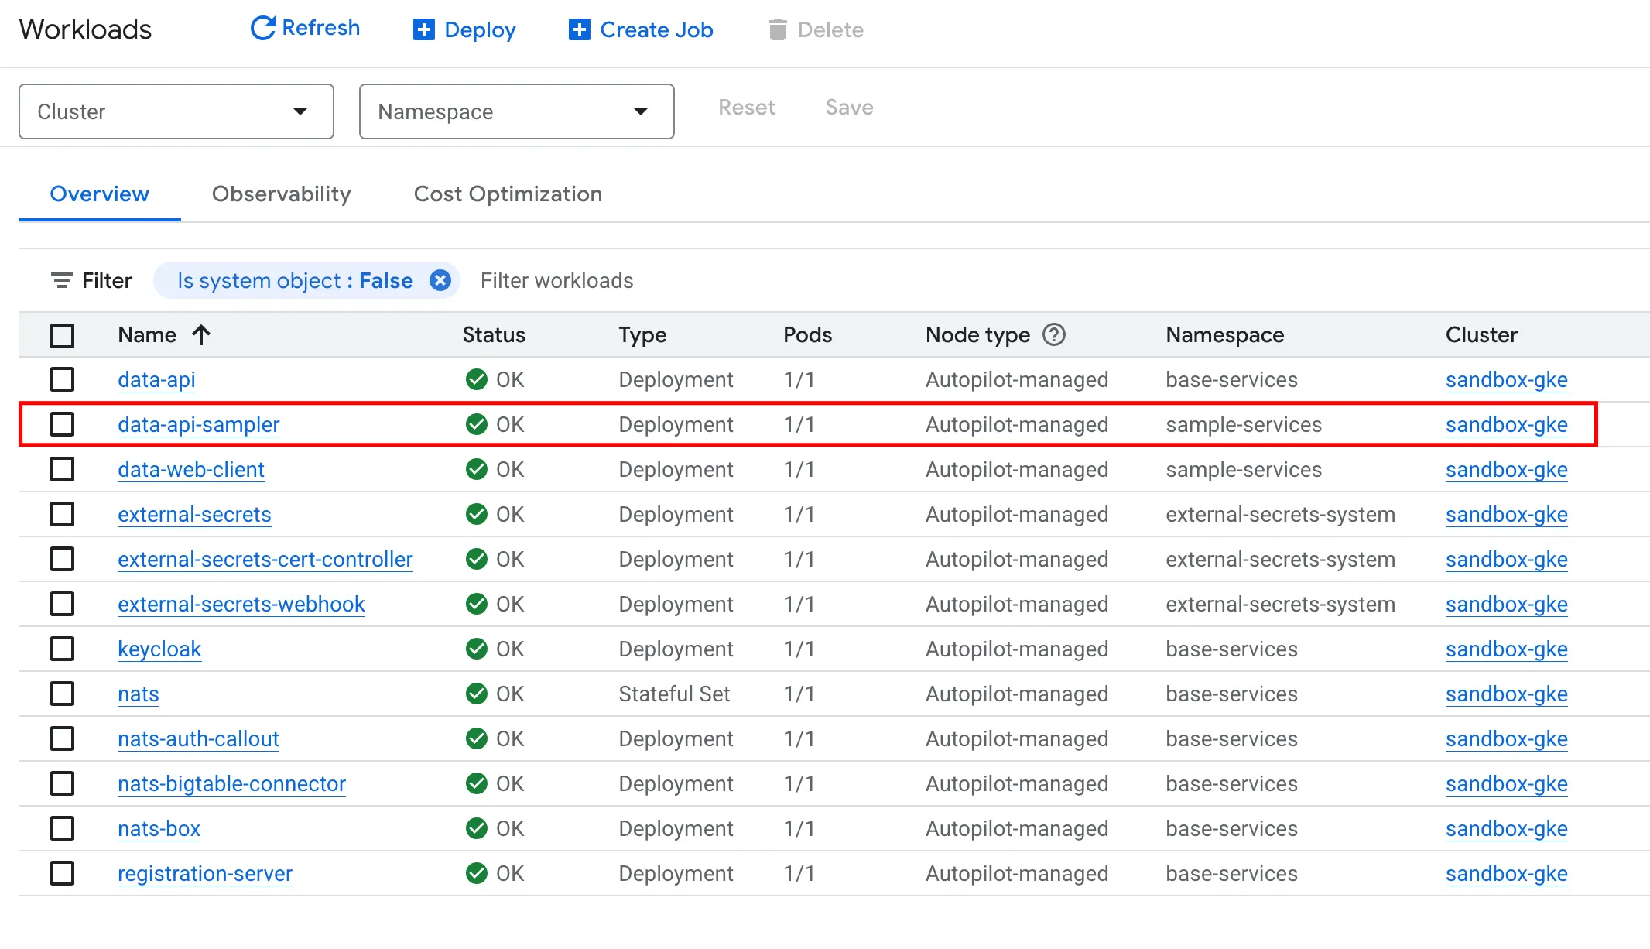
Task: Open the nats-auth-callout workload link
Action: coord(198,738)
